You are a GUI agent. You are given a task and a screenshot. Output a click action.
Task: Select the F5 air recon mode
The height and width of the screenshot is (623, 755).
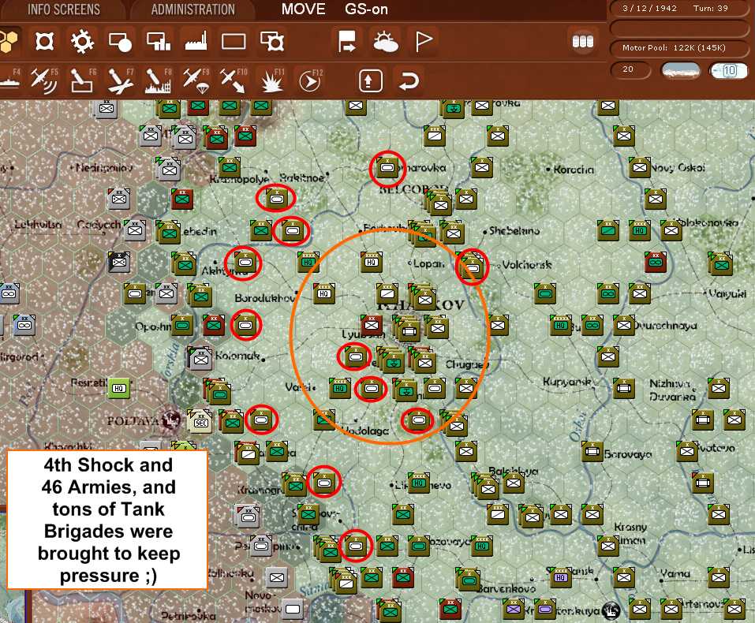[x=44, y=80]
